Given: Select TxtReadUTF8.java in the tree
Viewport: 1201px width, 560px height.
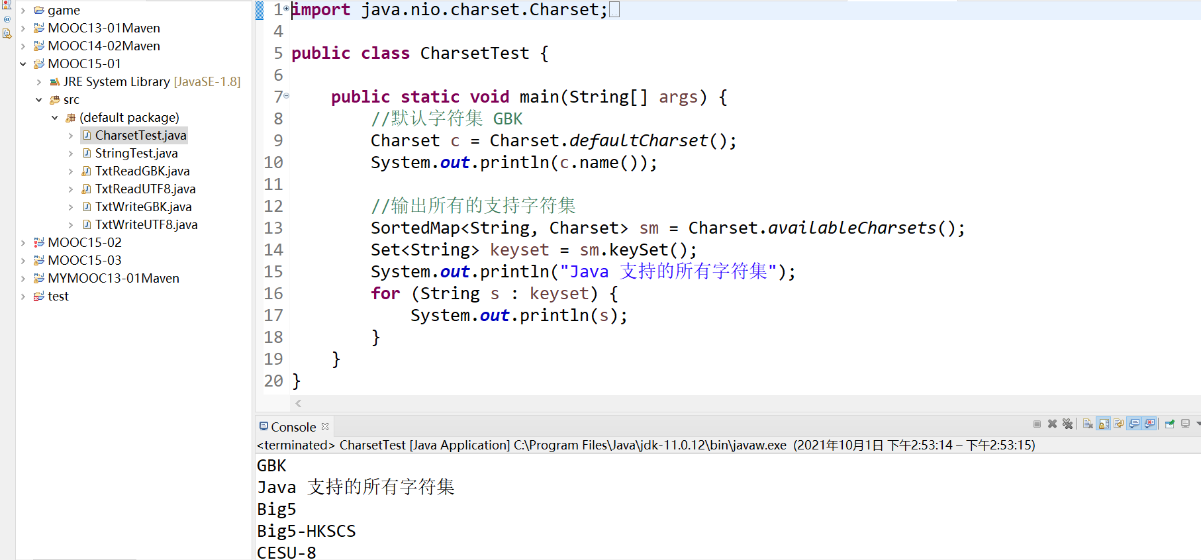Looking at the screenshot, I should pos(146,189).
